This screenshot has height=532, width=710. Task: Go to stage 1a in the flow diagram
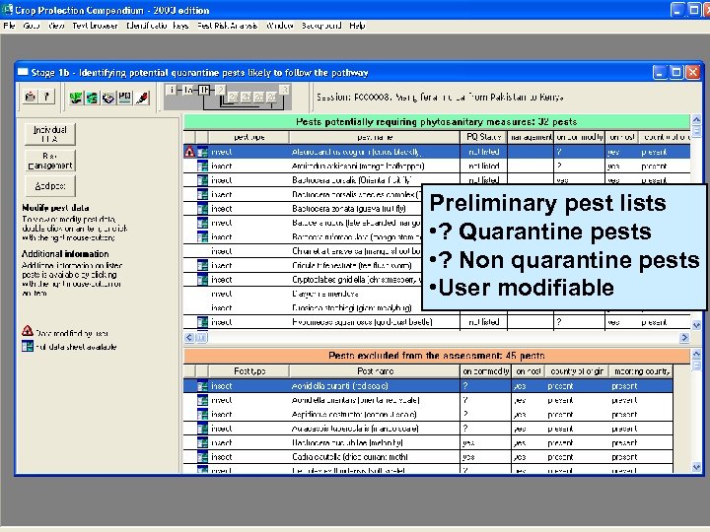click(187, 90)
